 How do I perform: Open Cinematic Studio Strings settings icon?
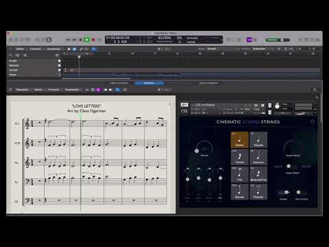313,121
